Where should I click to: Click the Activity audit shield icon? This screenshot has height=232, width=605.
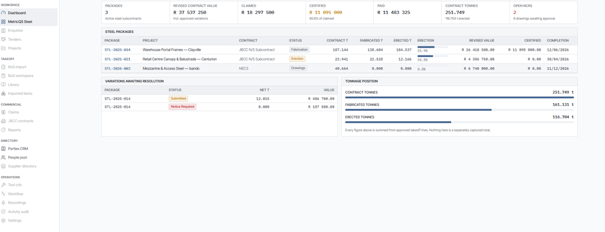pyautogui.click(x=4, y=211)
